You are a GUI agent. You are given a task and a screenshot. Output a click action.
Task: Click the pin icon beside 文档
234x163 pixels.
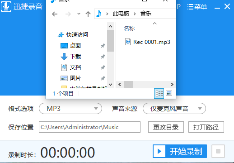click(103, 67)
